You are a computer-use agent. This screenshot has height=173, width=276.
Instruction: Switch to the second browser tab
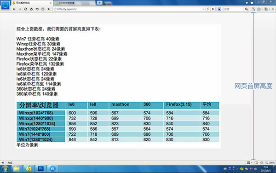(75, 3)
